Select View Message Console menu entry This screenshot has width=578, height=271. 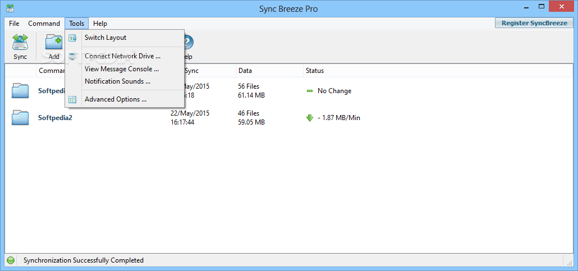(125, 69)
